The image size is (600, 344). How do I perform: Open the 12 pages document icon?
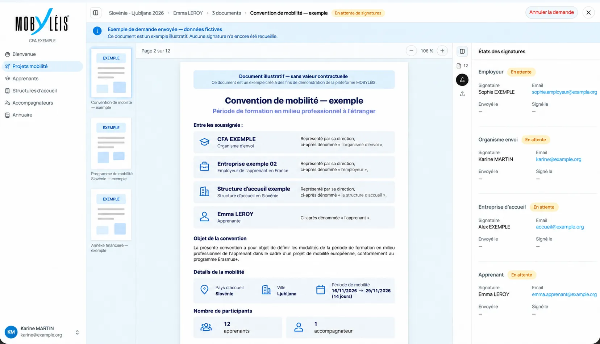[462, 66]
